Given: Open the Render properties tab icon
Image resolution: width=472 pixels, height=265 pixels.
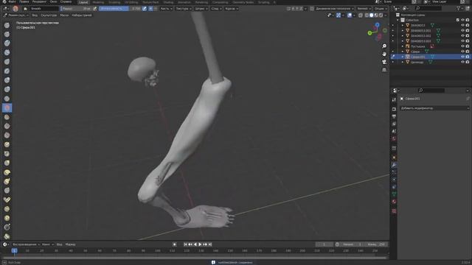Looking at the screenshot, I should [x=394, y=109].
